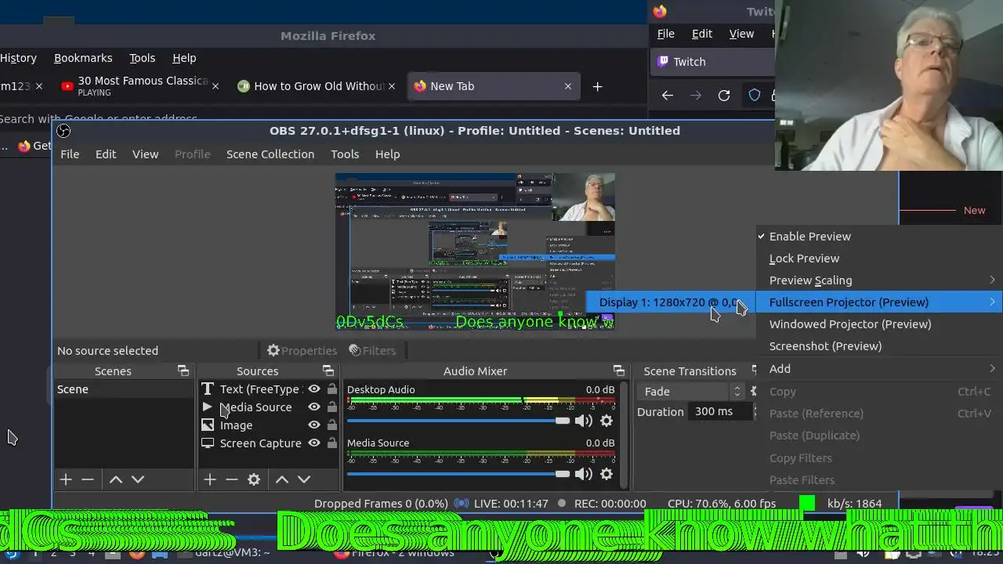Open OBS Help menu
The image size is (1003, 564).
click(x=387, y=154)
